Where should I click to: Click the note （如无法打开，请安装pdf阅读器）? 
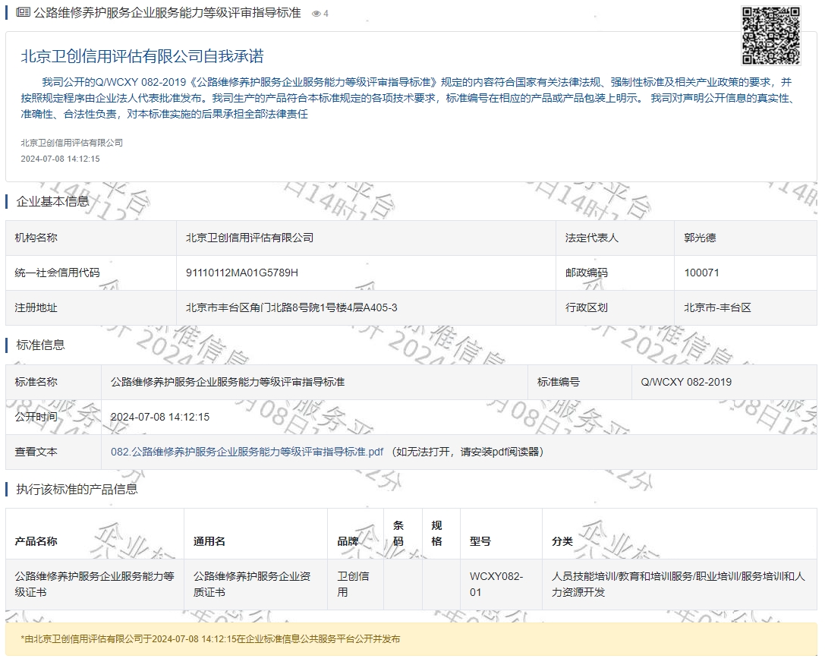click(468, 452)
